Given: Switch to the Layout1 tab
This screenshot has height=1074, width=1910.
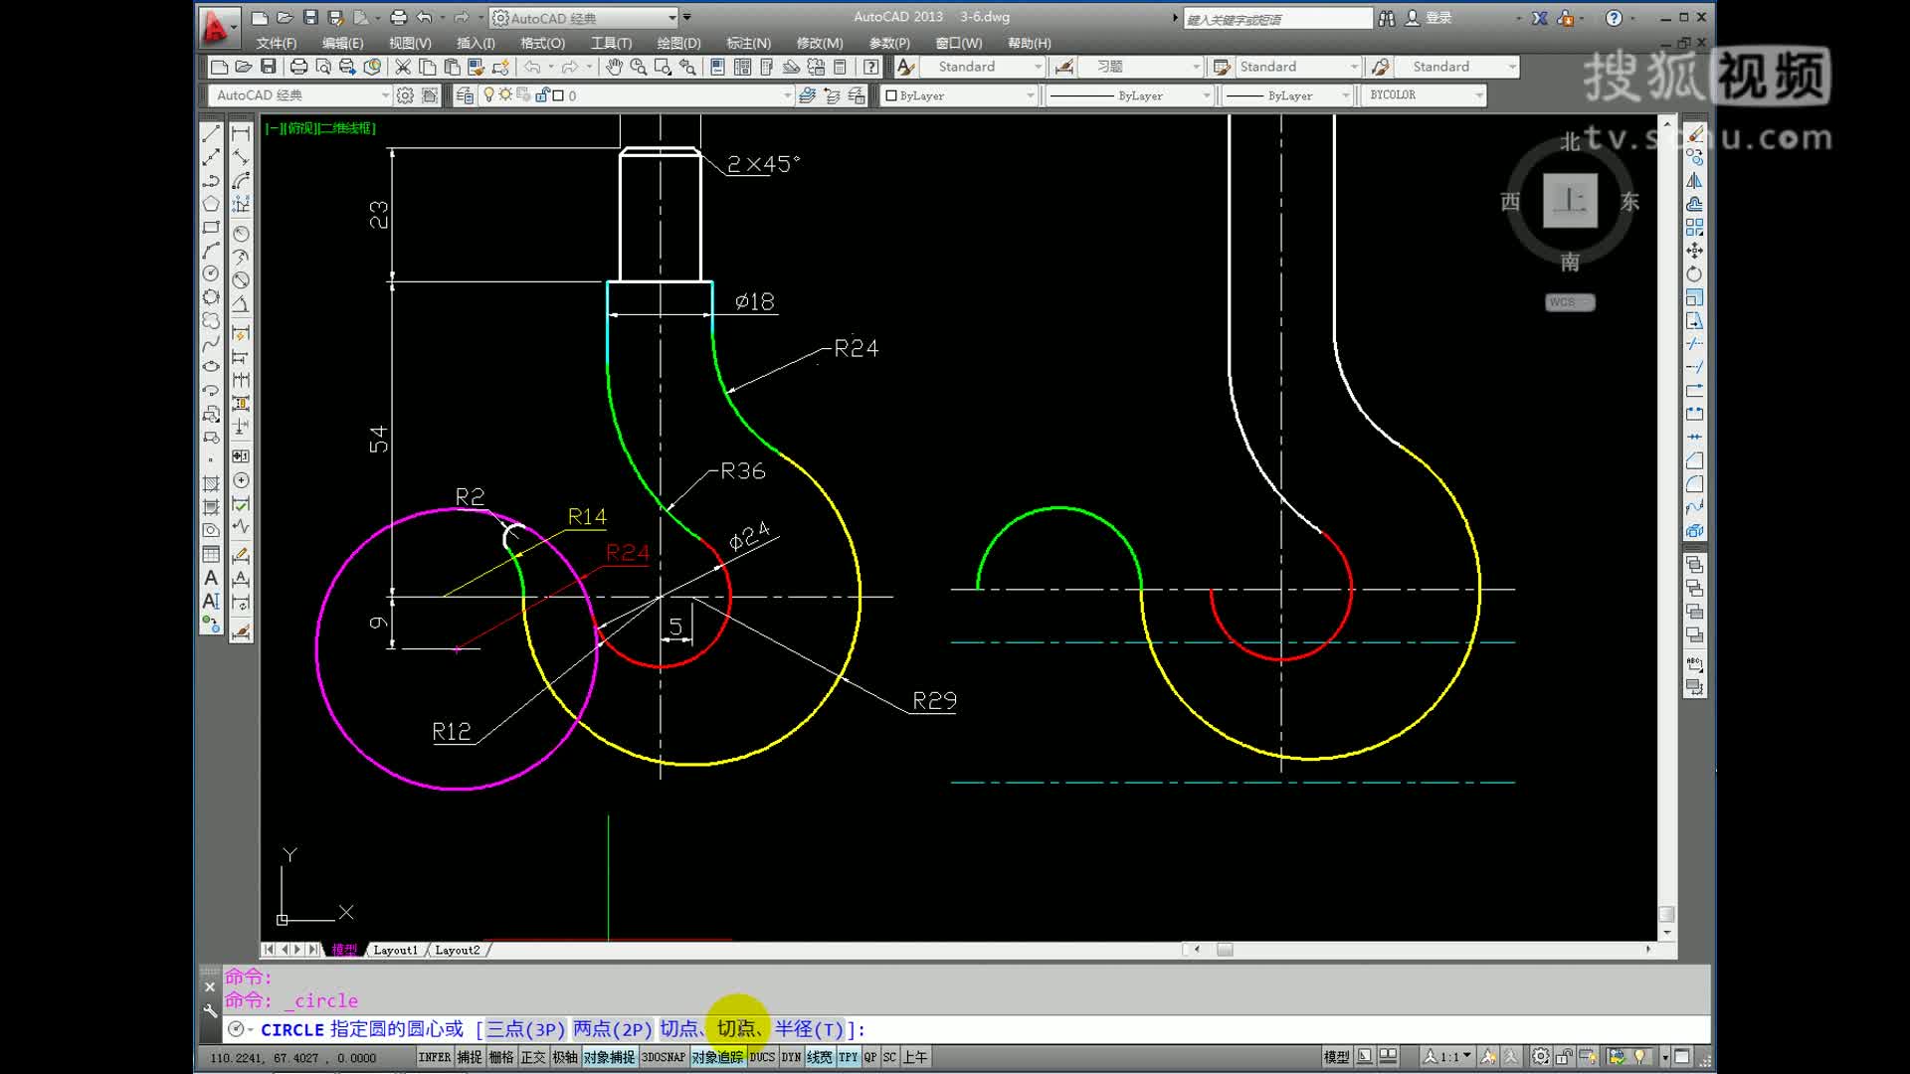Looking at the screenshot, I should coord(395,950).
